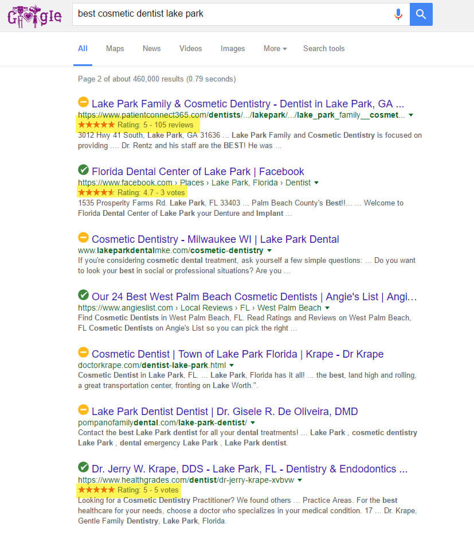
Task: Open Lake Park Family & Cosmetic Dentistry result
Action: [248, 104]
